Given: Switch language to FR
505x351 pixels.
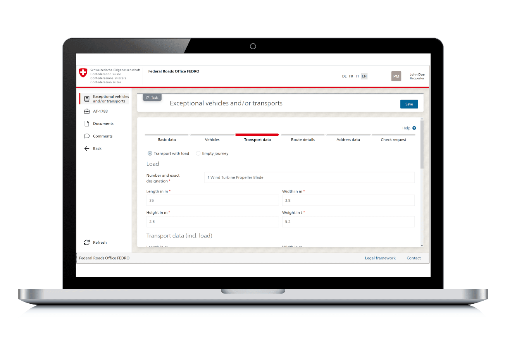Looking at the screenshot, I should pyautogui.click(x=351, y=76).
